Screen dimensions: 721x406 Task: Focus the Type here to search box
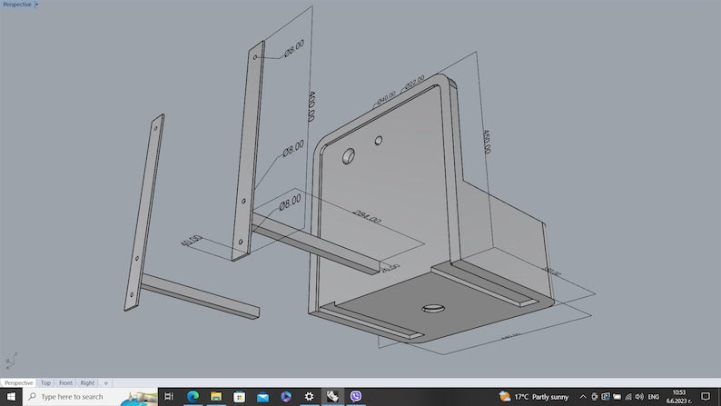click(90, 396)
